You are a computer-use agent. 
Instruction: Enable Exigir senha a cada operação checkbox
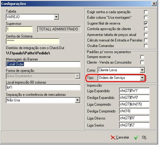[x=146, y=12]
